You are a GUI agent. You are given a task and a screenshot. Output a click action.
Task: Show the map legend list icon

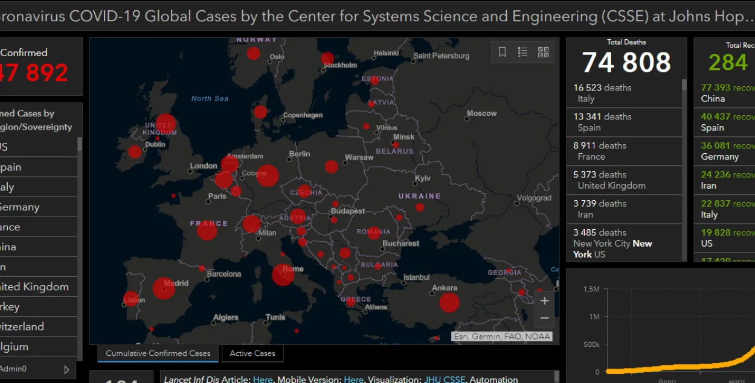click(x=522, y=52)
